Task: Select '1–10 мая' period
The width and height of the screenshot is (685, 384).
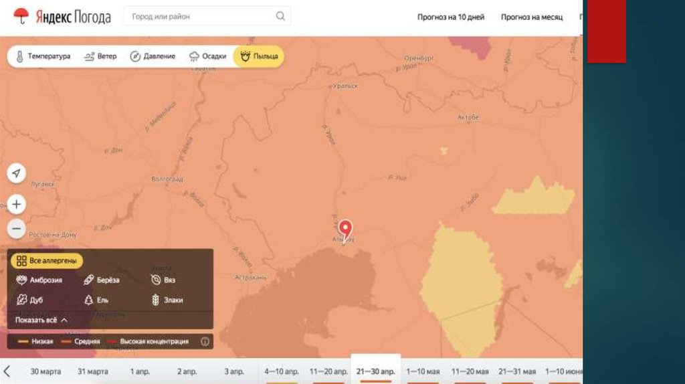Action: 423,372
